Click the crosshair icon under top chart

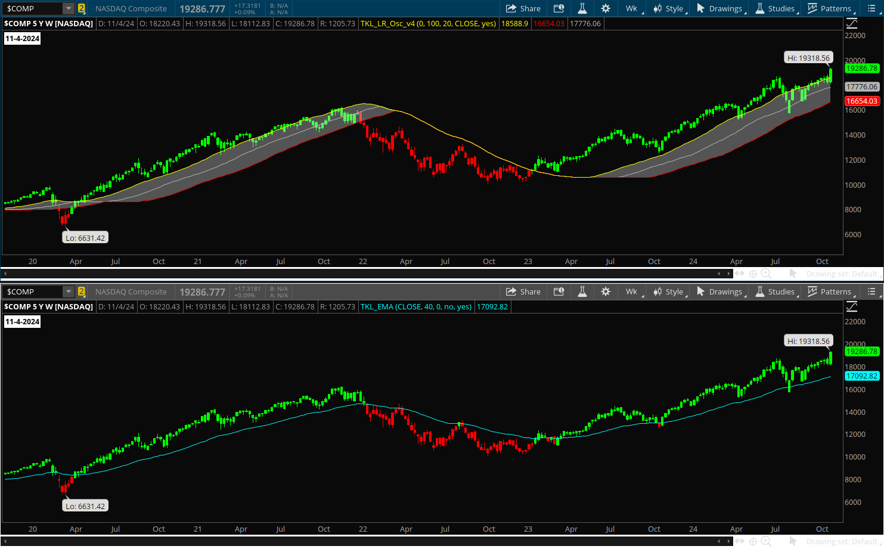(753, 274)
